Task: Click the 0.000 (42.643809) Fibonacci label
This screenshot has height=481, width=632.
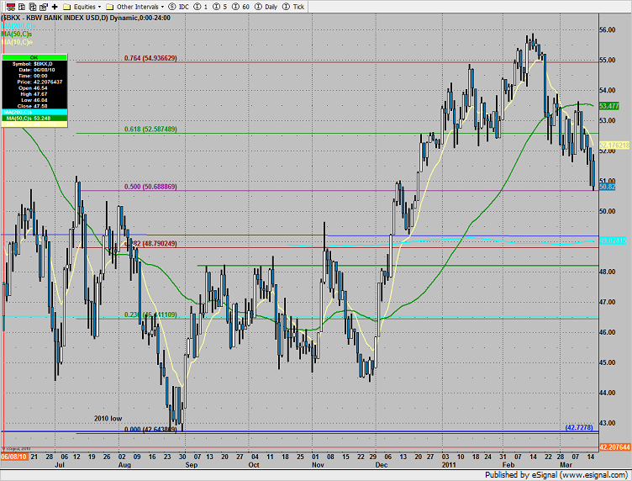Action: (x=150, y=430)
